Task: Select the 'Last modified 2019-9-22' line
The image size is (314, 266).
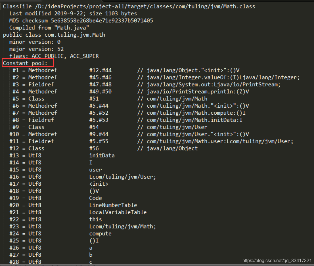Action: (x=73, y=13)
